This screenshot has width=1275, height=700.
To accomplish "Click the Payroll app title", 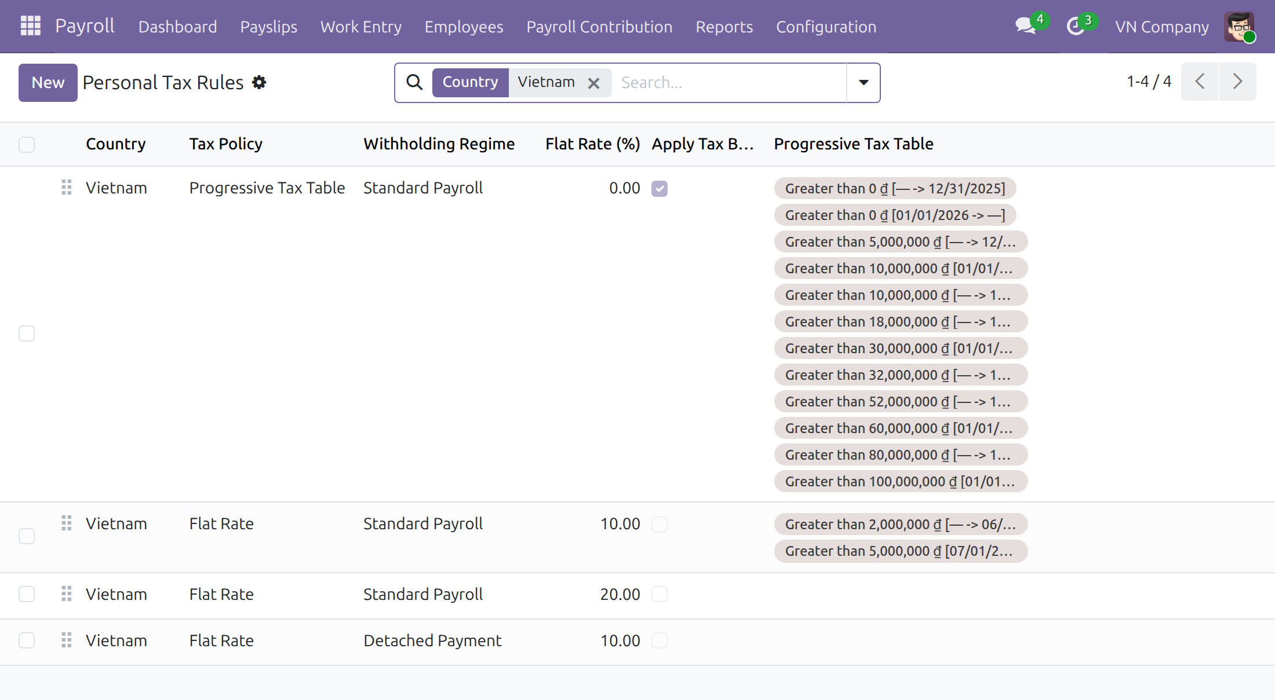I will point(85,26).
